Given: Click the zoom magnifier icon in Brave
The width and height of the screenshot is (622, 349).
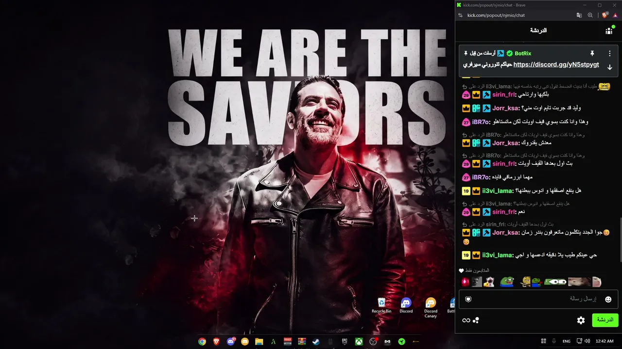Looking at the screenshot, I should tap(590, 15).
